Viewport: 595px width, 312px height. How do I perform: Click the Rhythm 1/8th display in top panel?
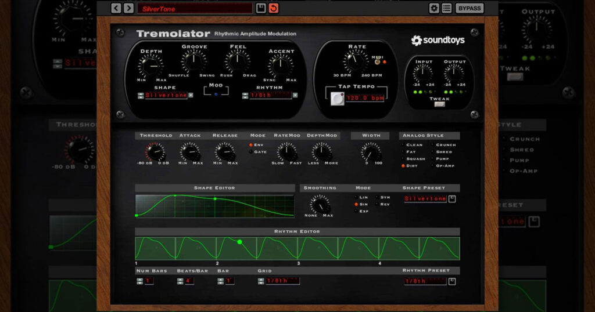271,96
